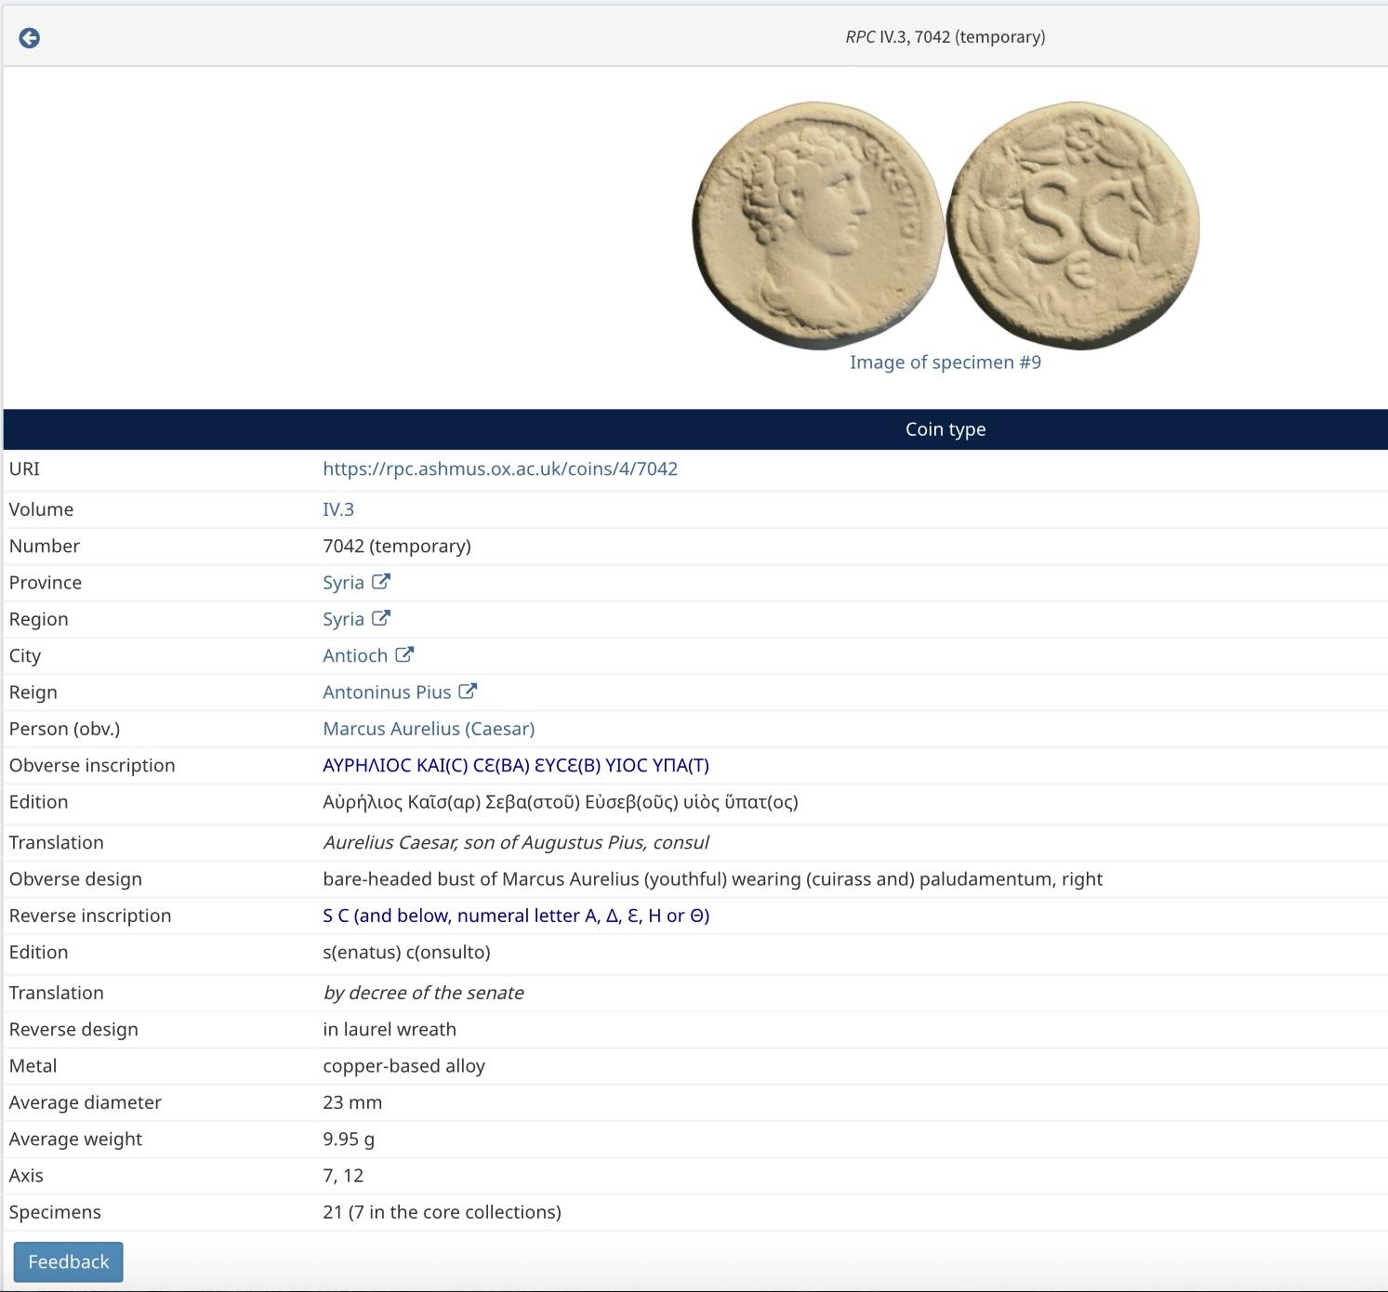Open external link icon next to Antoninus Pius
Image resolution: width=1388 pixels, height=1292 pixels.
tap(468, 692)
